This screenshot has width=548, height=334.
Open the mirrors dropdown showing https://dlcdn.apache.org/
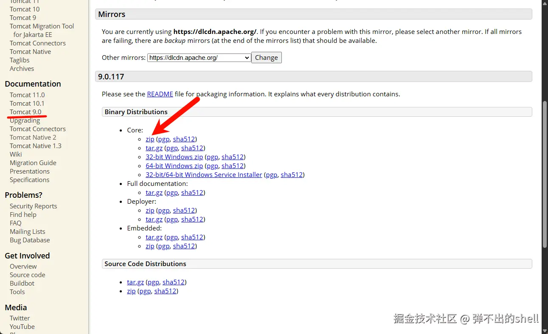(199, 58)
